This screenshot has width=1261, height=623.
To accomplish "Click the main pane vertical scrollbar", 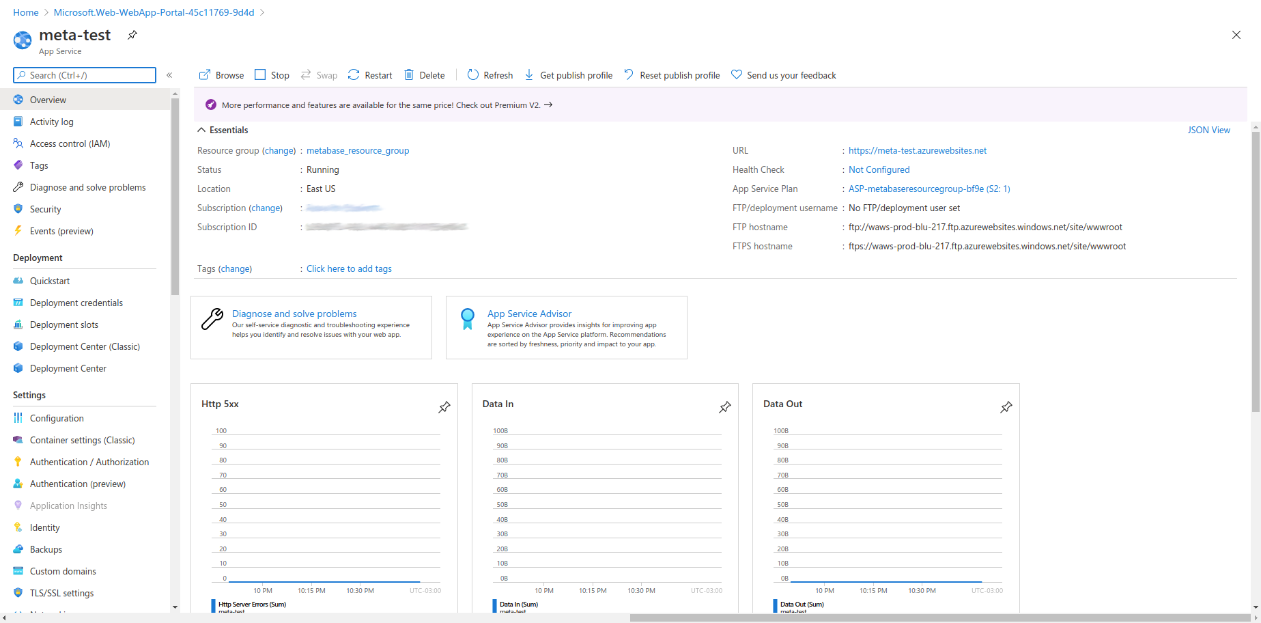I will 1256,272.
